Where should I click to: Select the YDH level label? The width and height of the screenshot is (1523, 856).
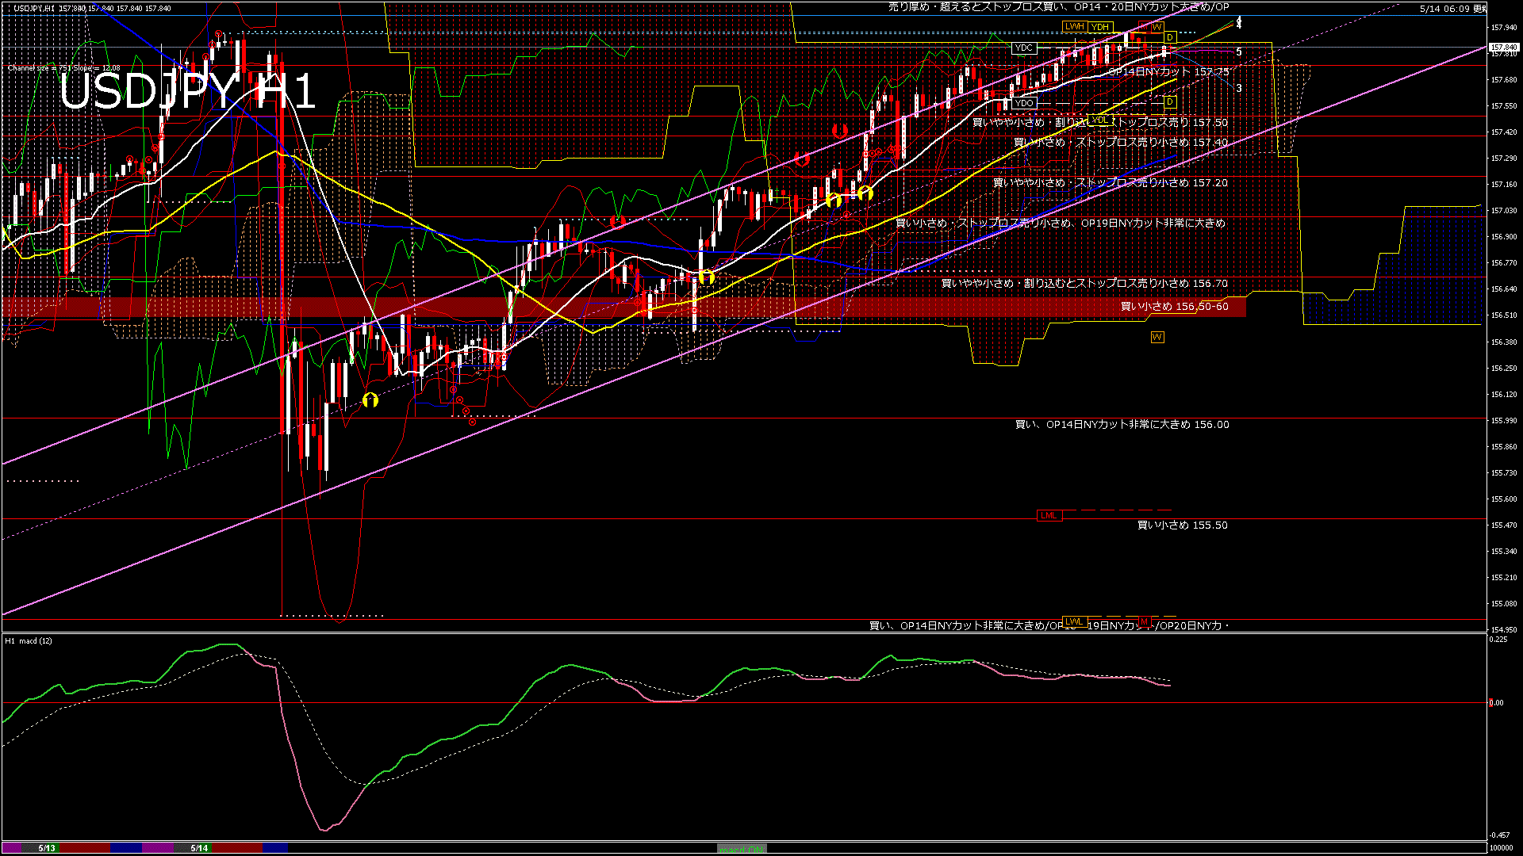point(1099,27)
